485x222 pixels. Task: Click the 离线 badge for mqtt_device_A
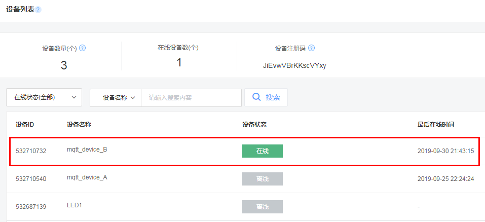(x=263, y=179)
